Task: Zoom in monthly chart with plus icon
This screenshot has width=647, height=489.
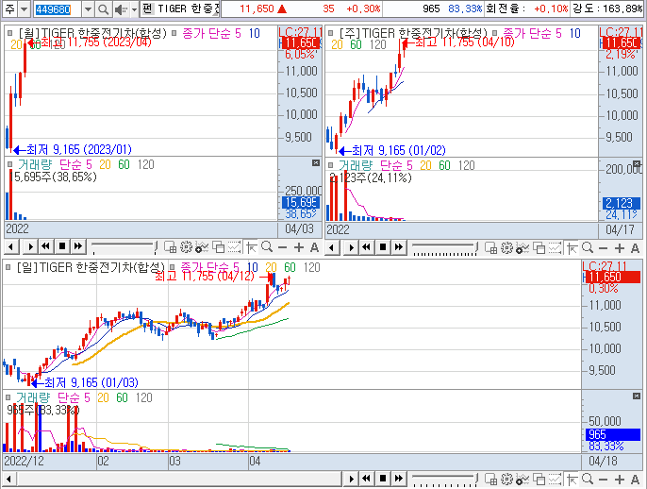Action: tap(298, 247)
